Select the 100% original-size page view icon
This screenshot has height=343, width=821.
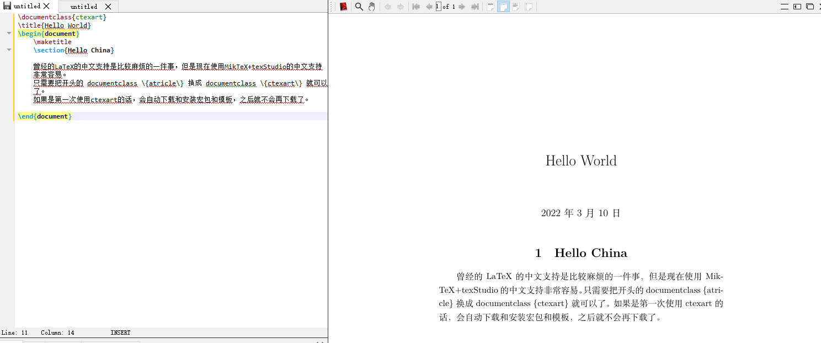491,7
